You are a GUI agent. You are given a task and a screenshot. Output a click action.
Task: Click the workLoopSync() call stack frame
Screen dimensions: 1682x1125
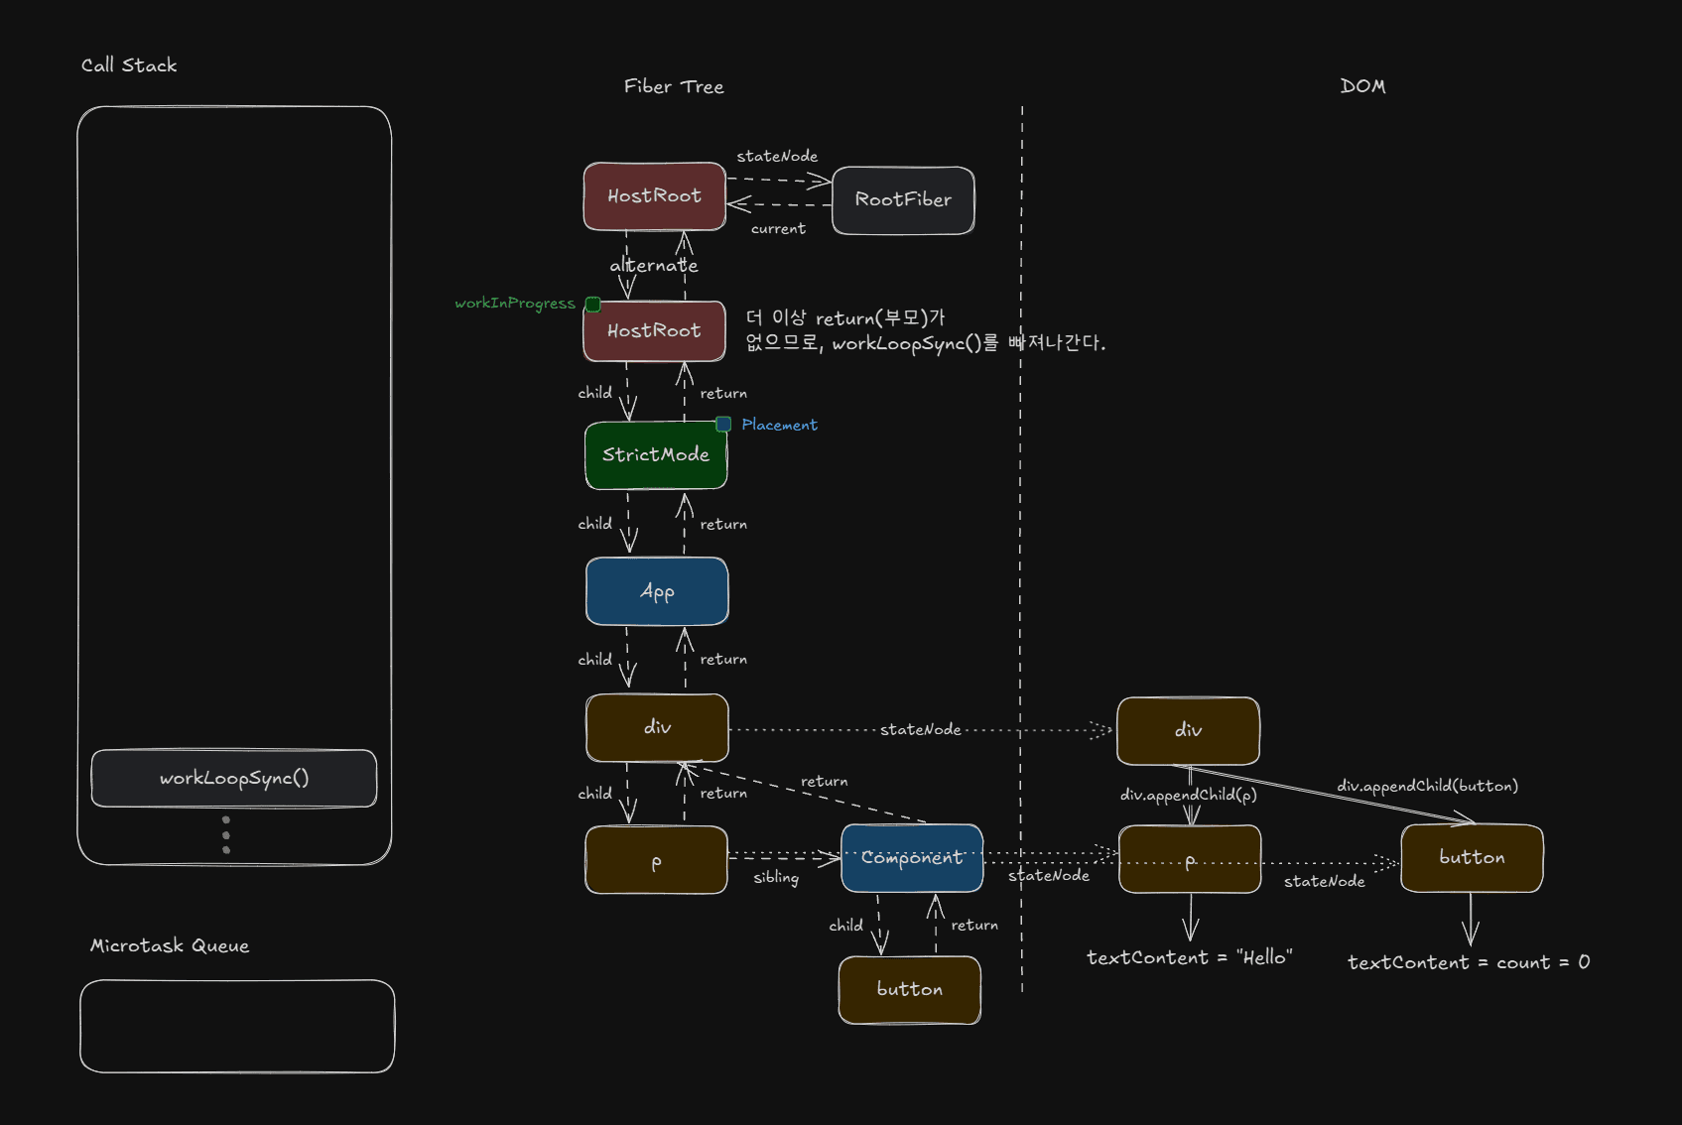click(x=234, y=779)
